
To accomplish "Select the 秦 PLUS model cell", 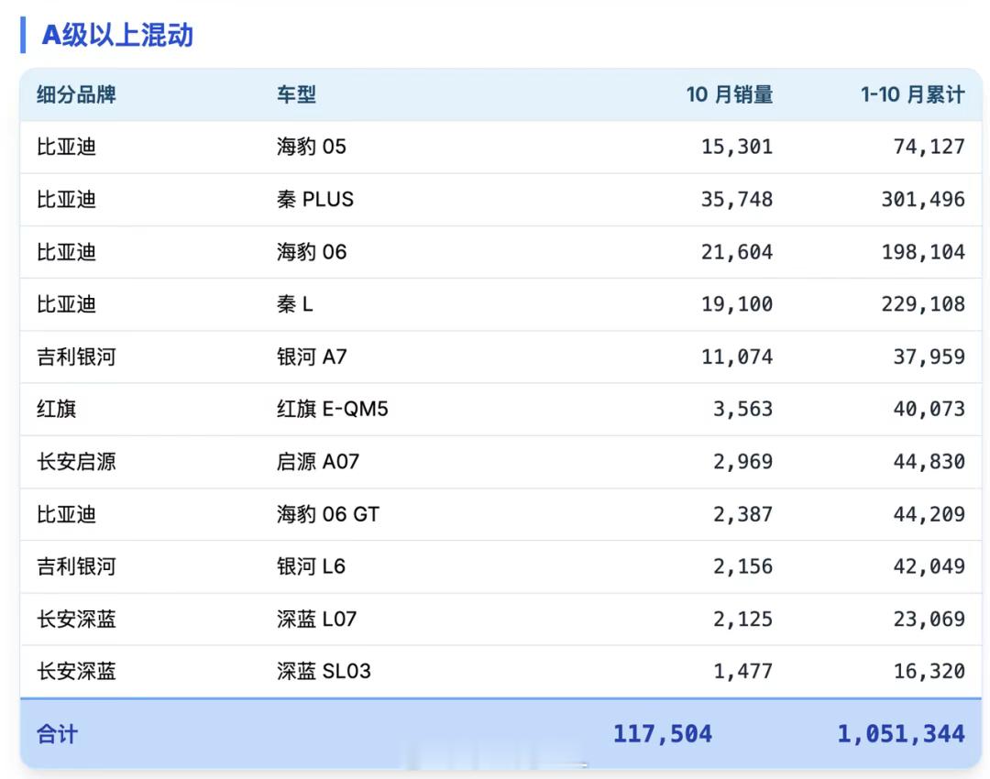I will point(315,200).
